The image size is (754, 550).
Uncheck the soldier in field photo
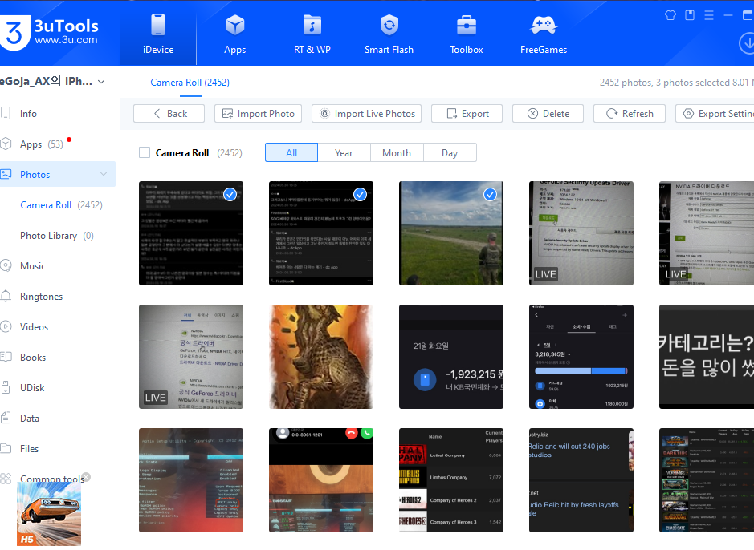pyautogui.click(x=490, y=194)
